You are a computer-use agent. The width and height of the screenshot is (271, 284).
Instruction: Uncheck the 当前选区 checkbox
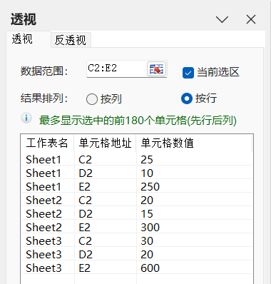coord(188,73)
